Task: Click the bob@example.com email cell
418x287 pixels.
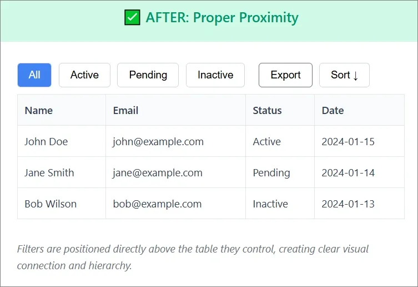Action: point(157,204)
